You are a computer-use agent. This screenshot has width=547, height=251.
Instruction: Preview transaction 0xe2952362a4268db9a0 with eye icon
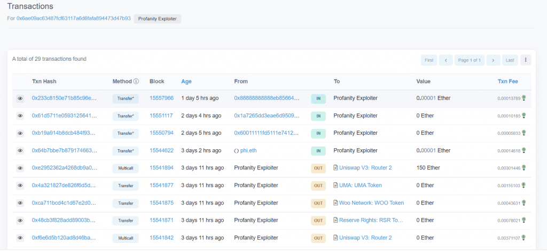point(20,168)
